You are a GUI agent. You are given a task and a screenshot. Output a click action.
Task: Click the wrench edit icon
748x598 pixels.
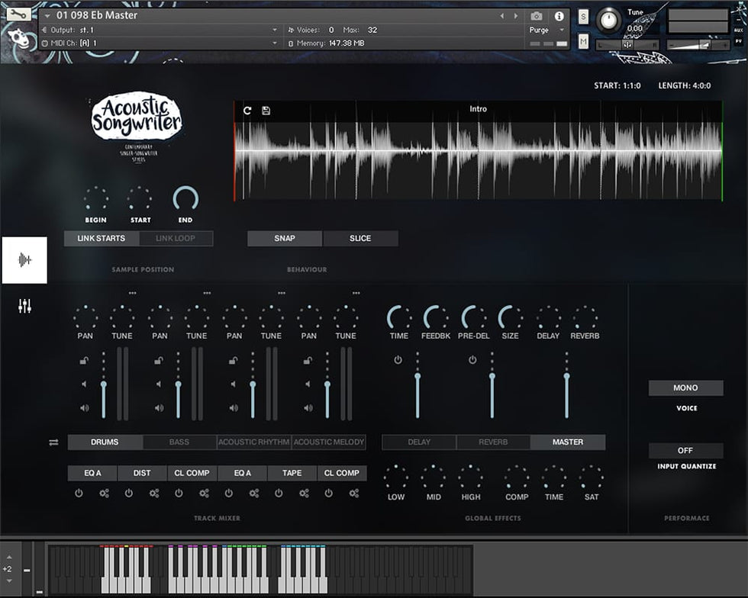point(19,14)
